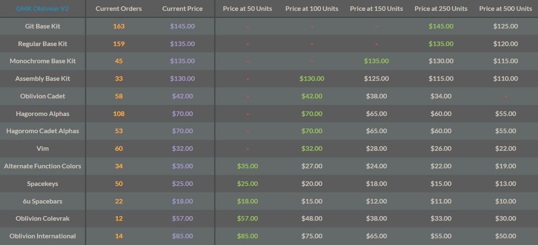Click Monochrome Base Kit green $135.00 at 150 units
This screenshot has width=538, height=245.
pos(376,61)
